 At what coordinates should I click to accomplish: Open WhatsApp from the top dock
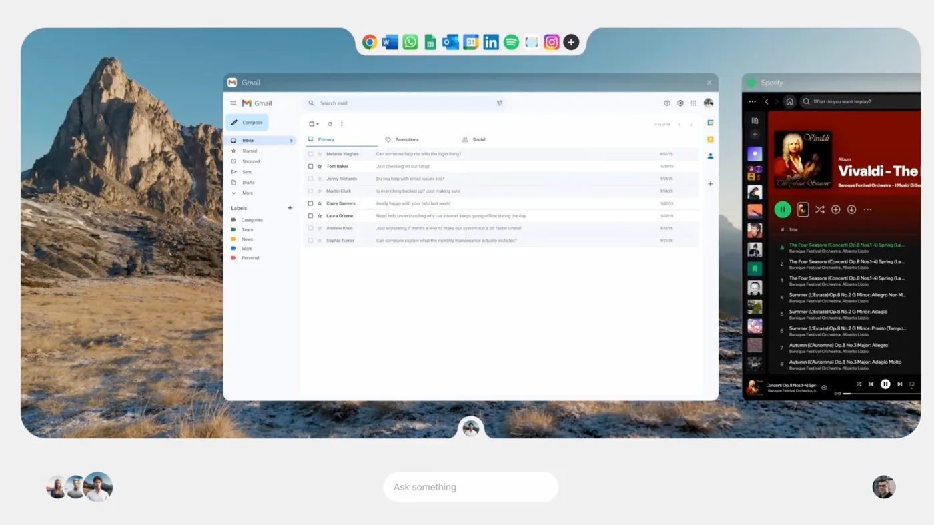pyautogui.click(x=410, y=42)
